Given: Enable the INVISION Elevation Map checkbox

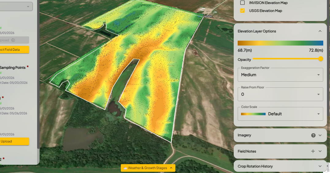Looking at the screenshot, I should tap(243, 3).
